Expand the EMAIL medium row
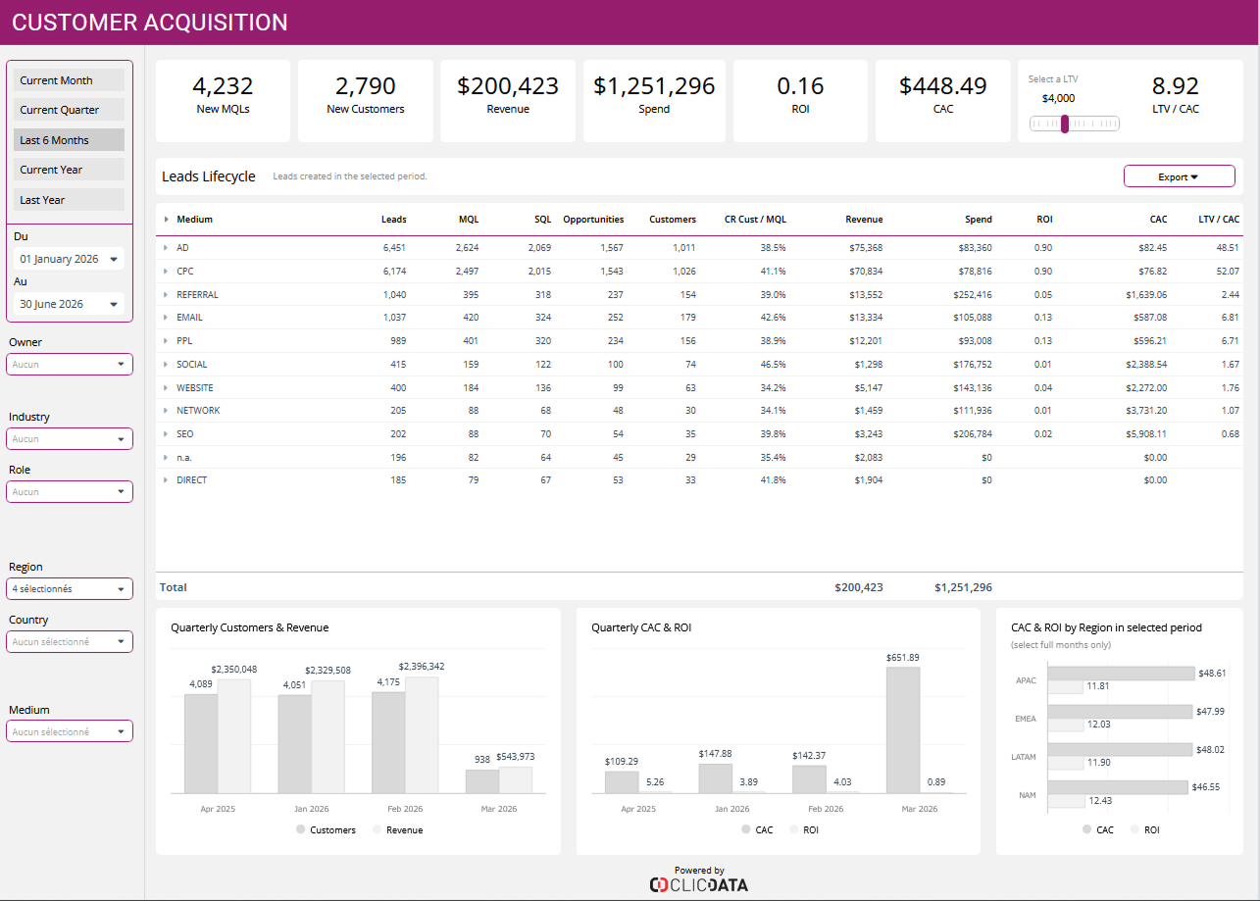The width and height of the screenshot is (1260, 901). pyautogui.click(x=167, y=318)
